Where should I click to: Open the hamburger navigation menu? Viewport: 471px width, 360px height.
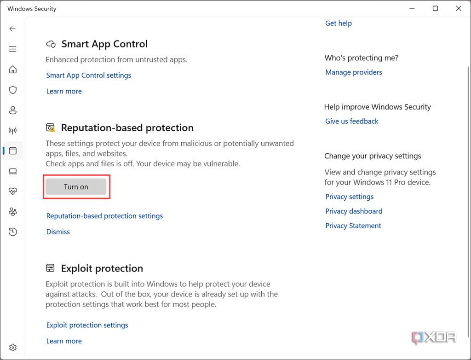pyautogui.click(x=12, y=49)
